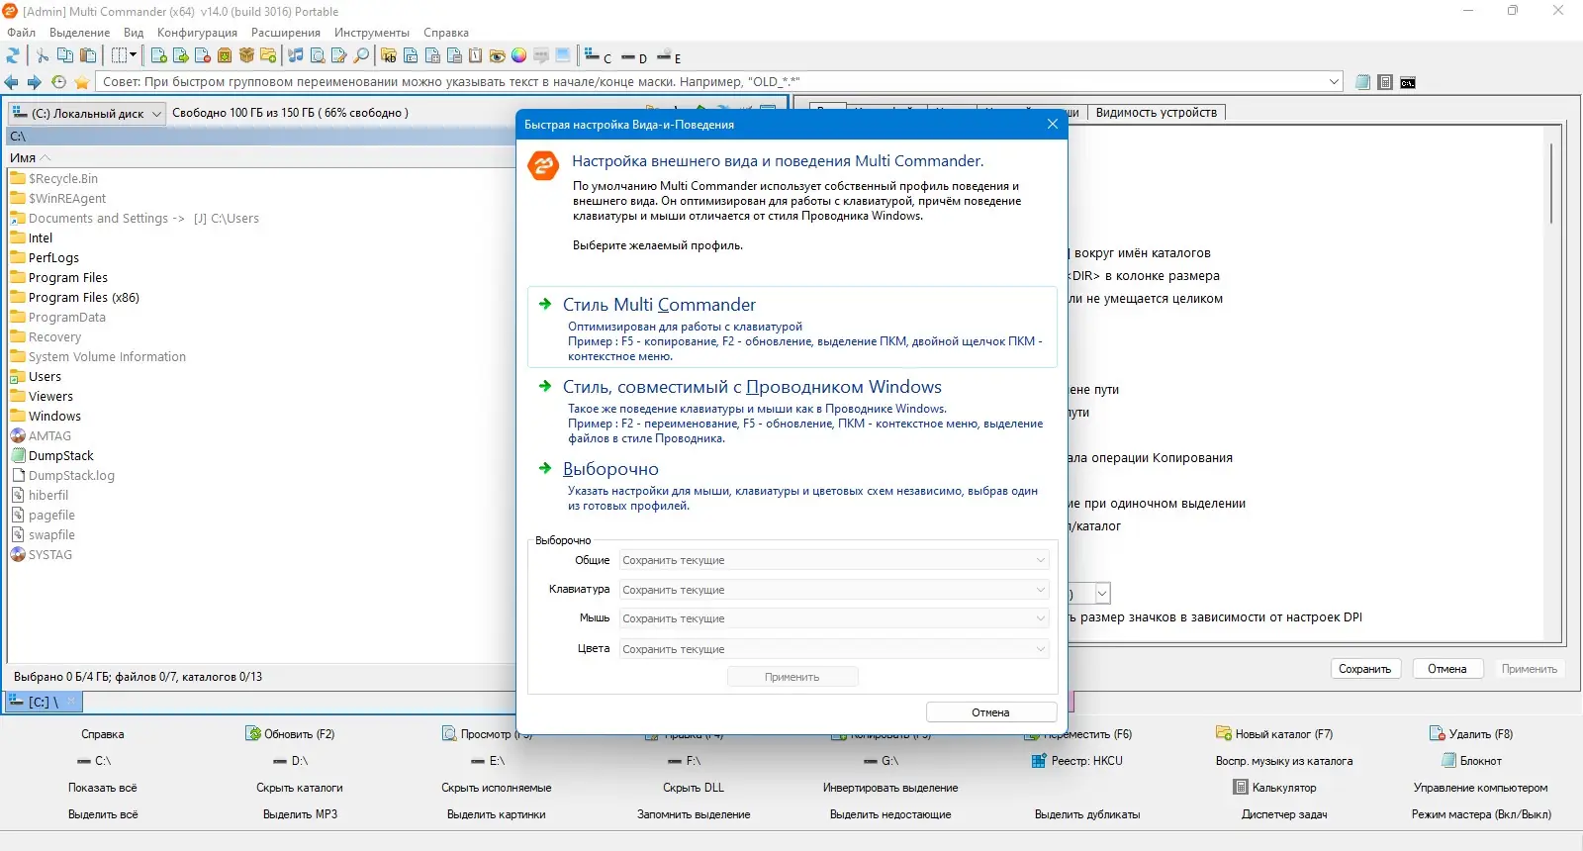Click the color wheel icon in toolbar
1583x851 pixels.
[519, 55]
